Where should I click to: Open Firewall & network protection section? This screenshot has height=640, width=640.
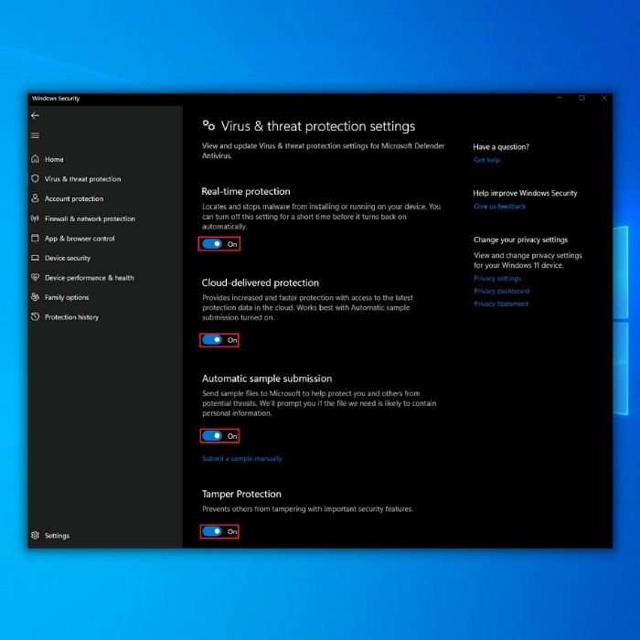click(90, 219)
